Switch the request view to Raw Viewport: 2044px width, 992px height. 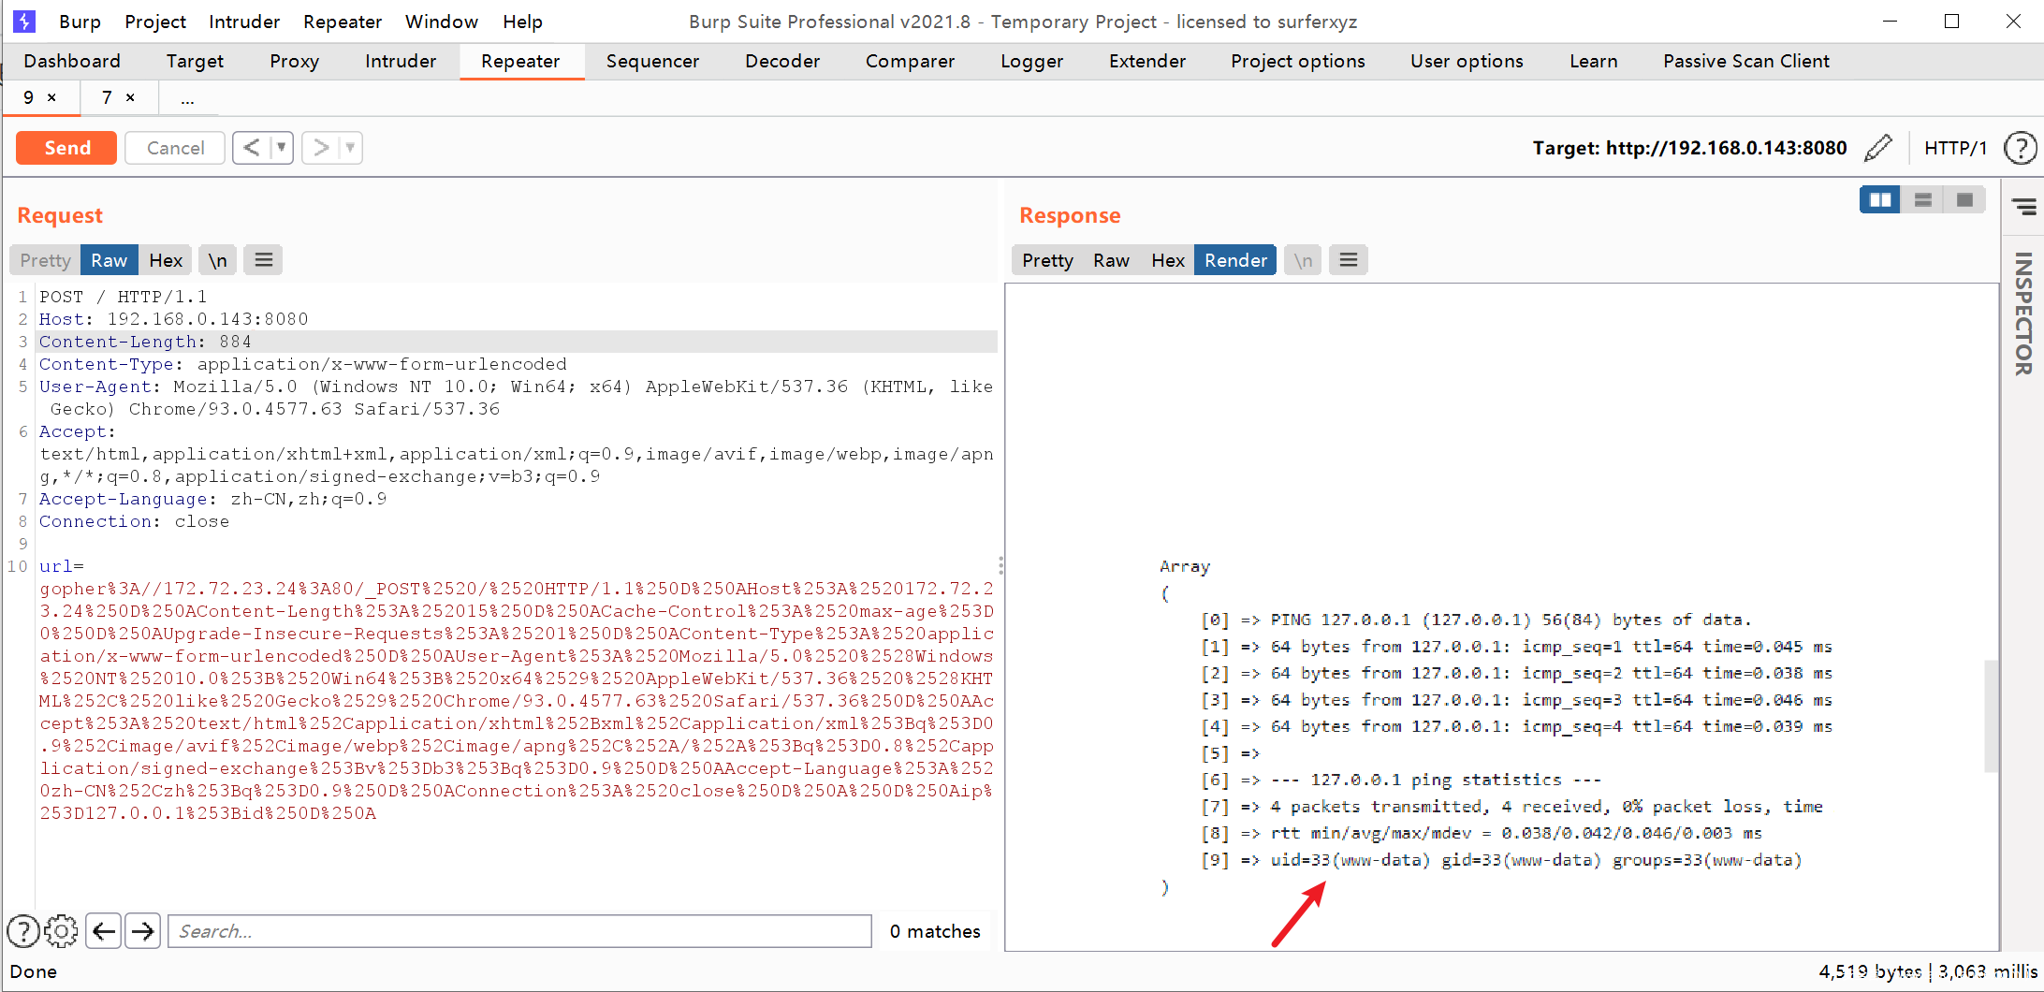point(109,260)
